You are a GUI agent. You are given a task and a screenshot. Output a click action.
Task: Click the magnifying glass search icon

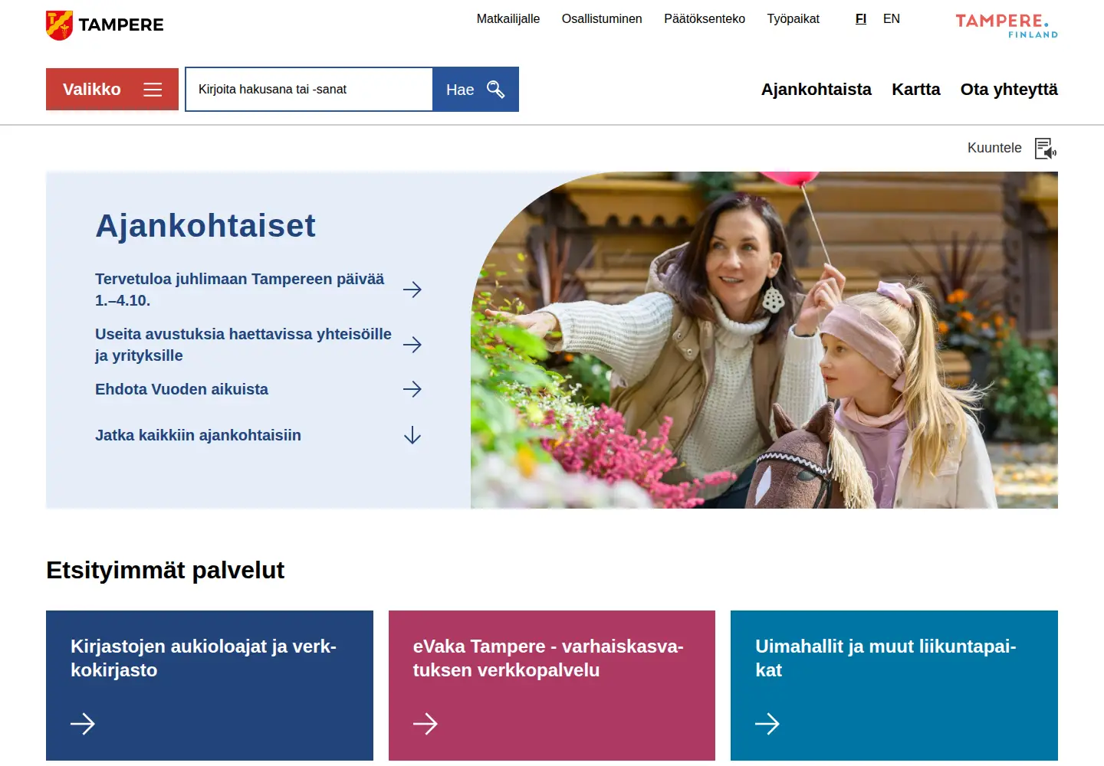496,90
